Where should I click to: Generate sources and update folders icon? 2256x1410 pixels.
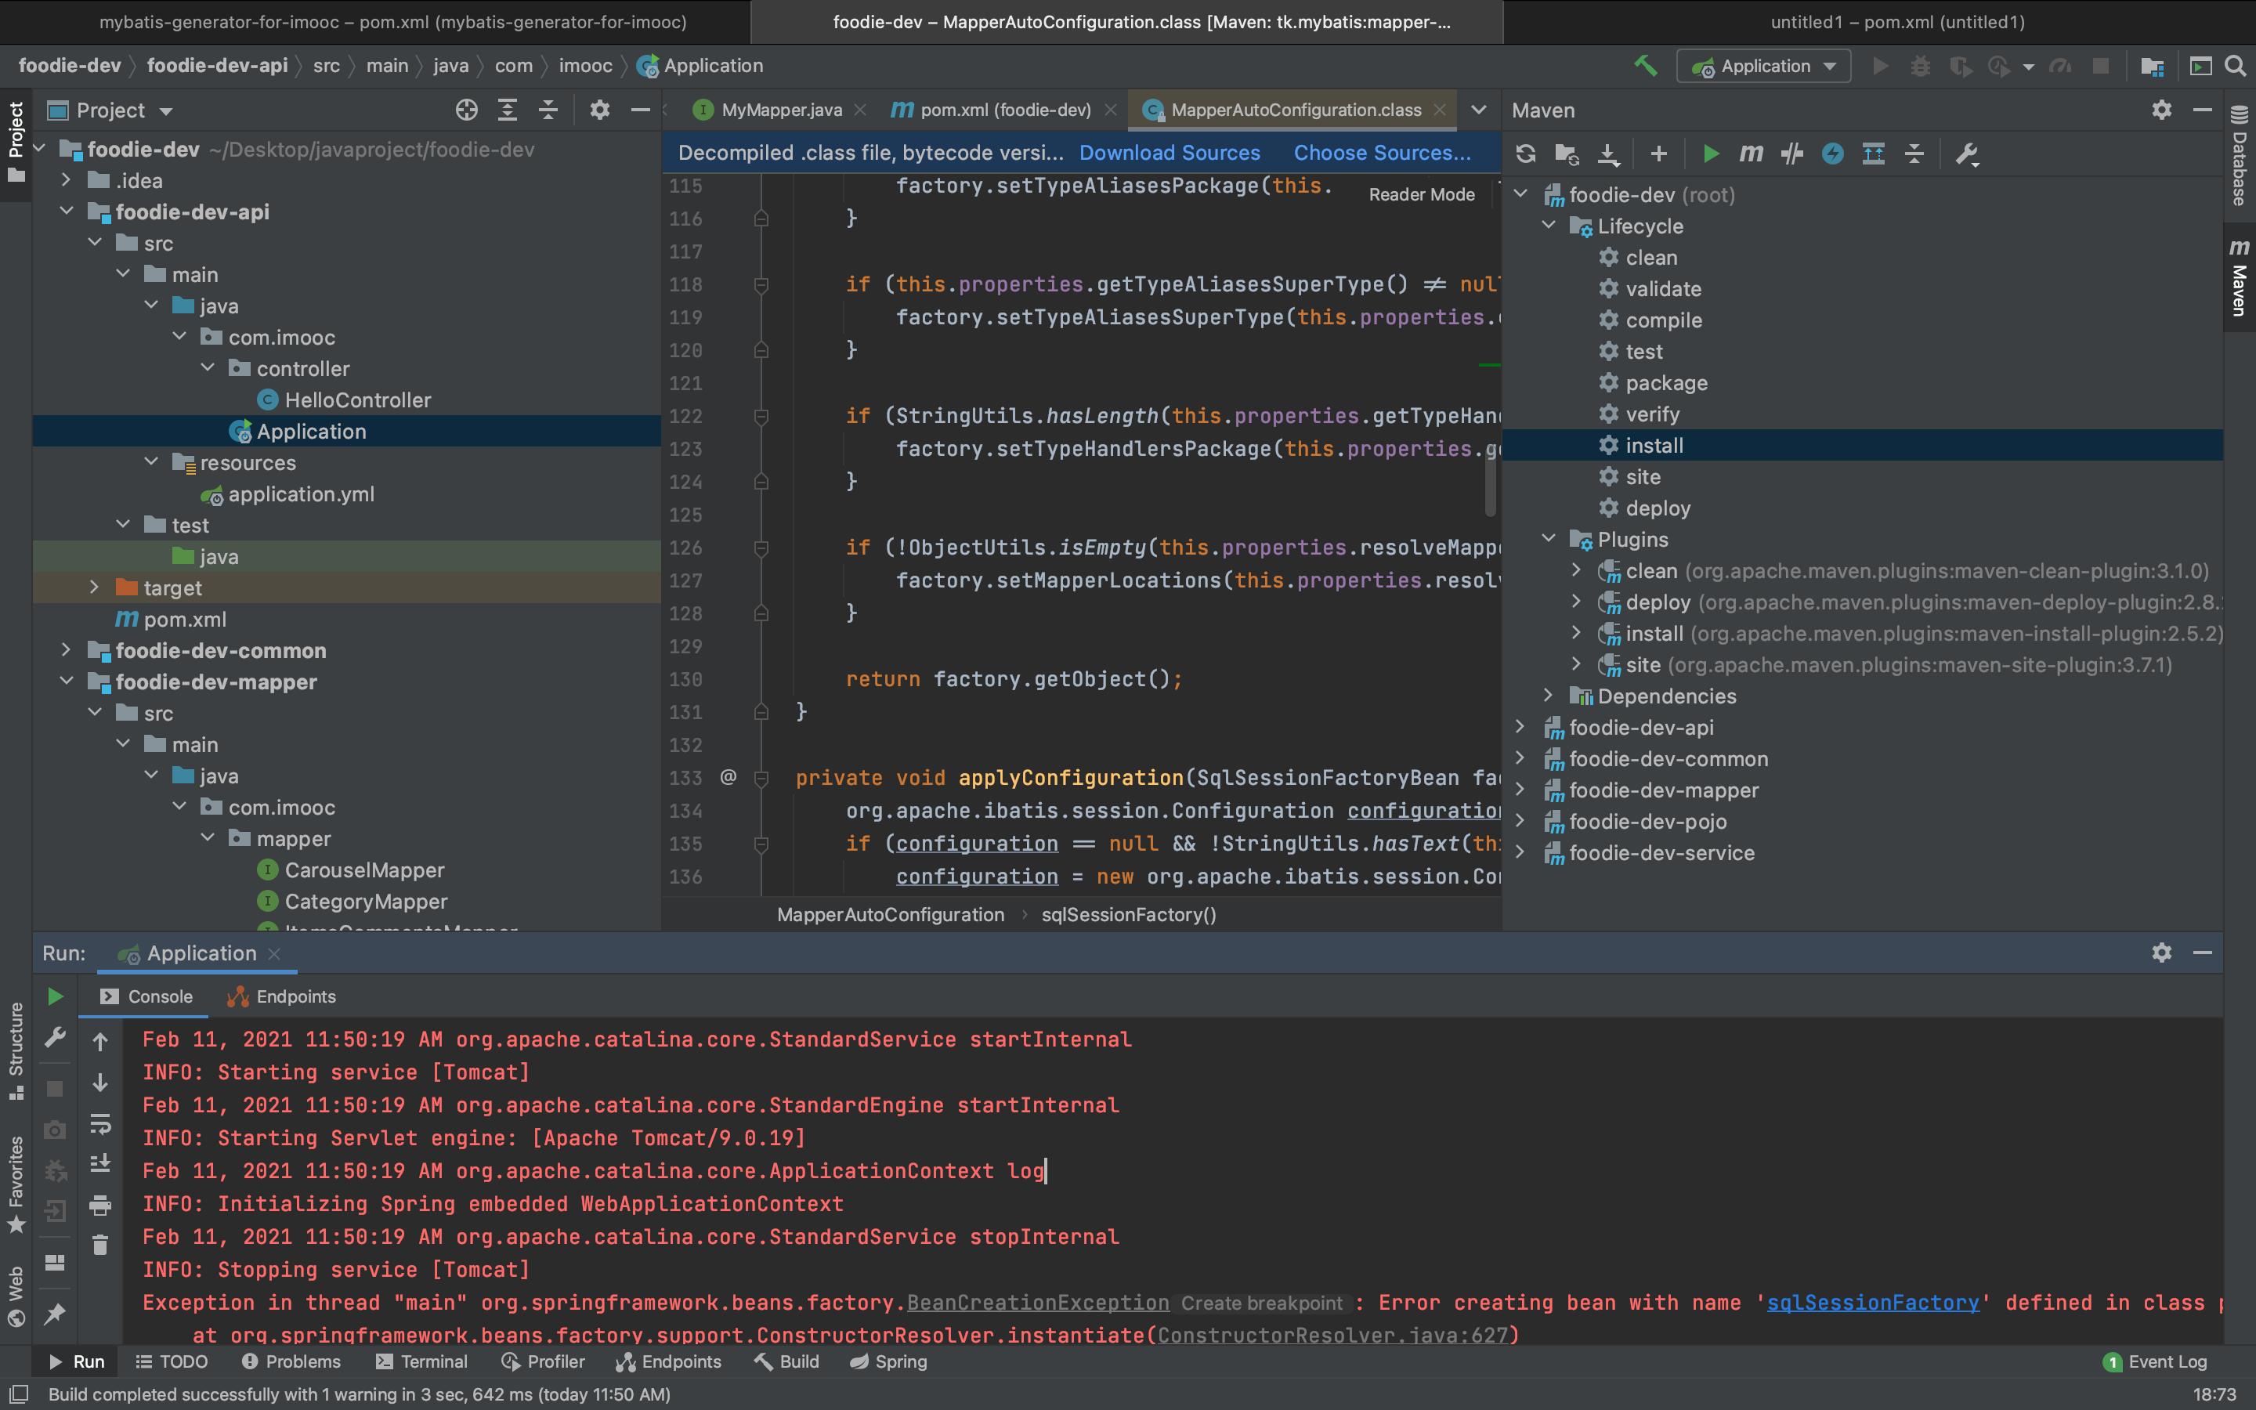[x=1567, y=154]
